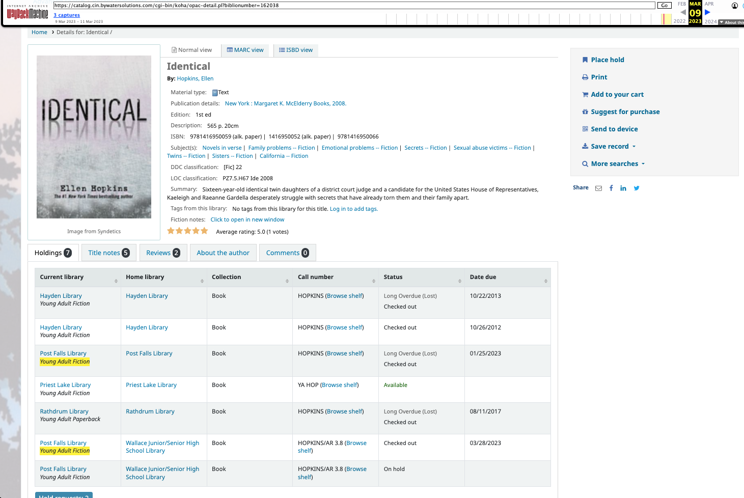Rate the book with the third star
744x498 pixels.
point(188,231)
